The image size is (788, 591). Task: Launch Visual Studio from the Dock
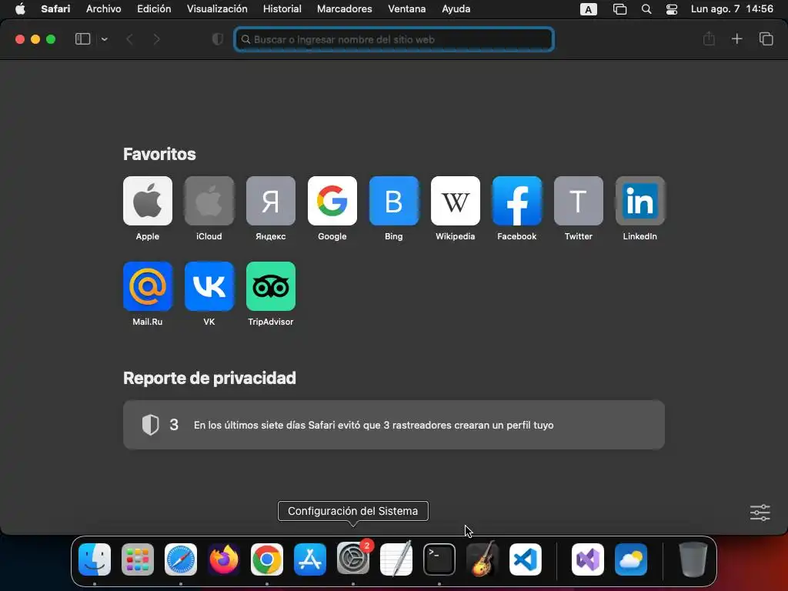587,559
